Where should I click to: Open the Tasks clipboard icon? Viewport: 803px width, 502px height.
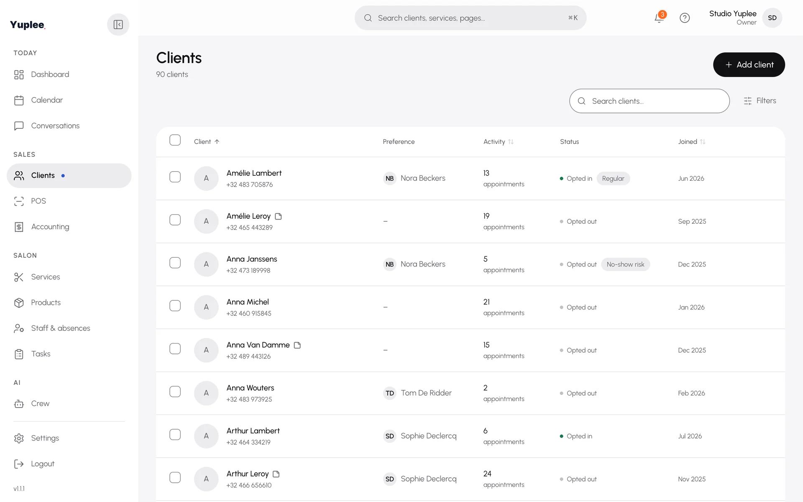point(19,354)
